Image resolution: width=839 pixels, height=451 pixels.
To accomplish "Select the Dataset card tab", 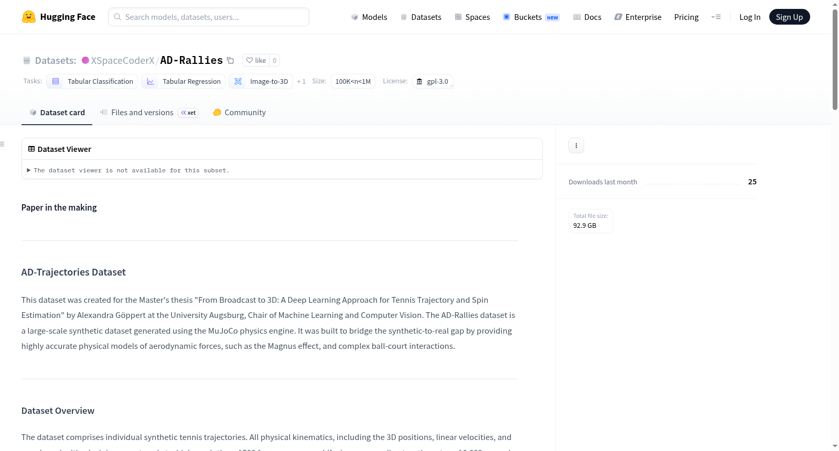I will 57,113.
